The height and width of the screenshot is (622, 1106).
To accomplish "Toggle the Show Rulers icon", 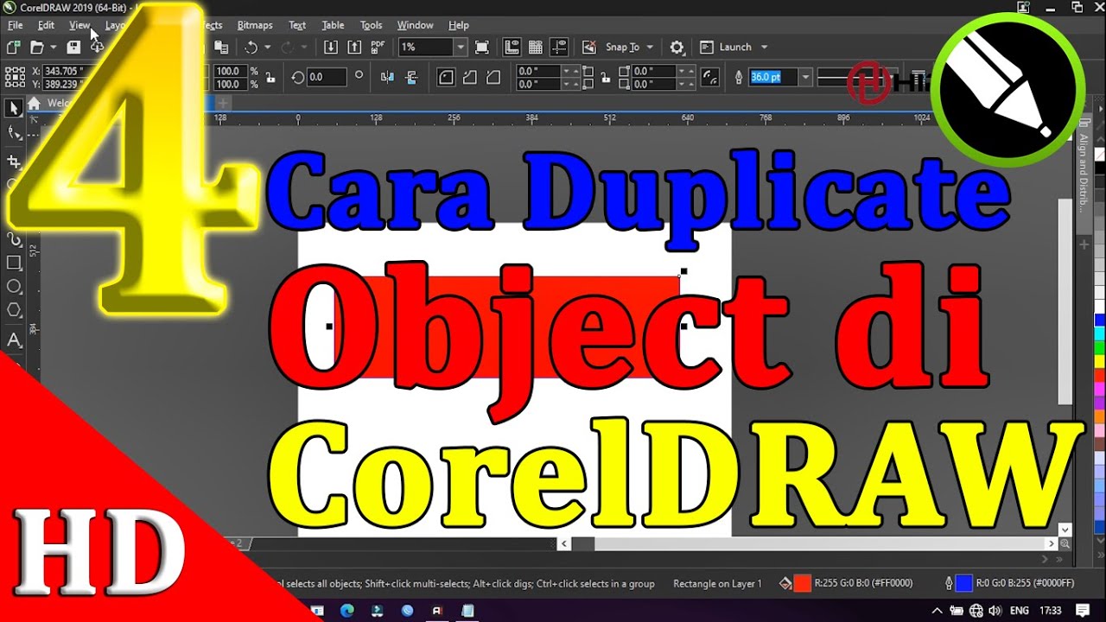I will [x=512, y=48].
